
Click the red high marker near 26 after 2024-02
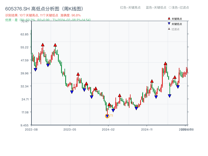(120, 95)
